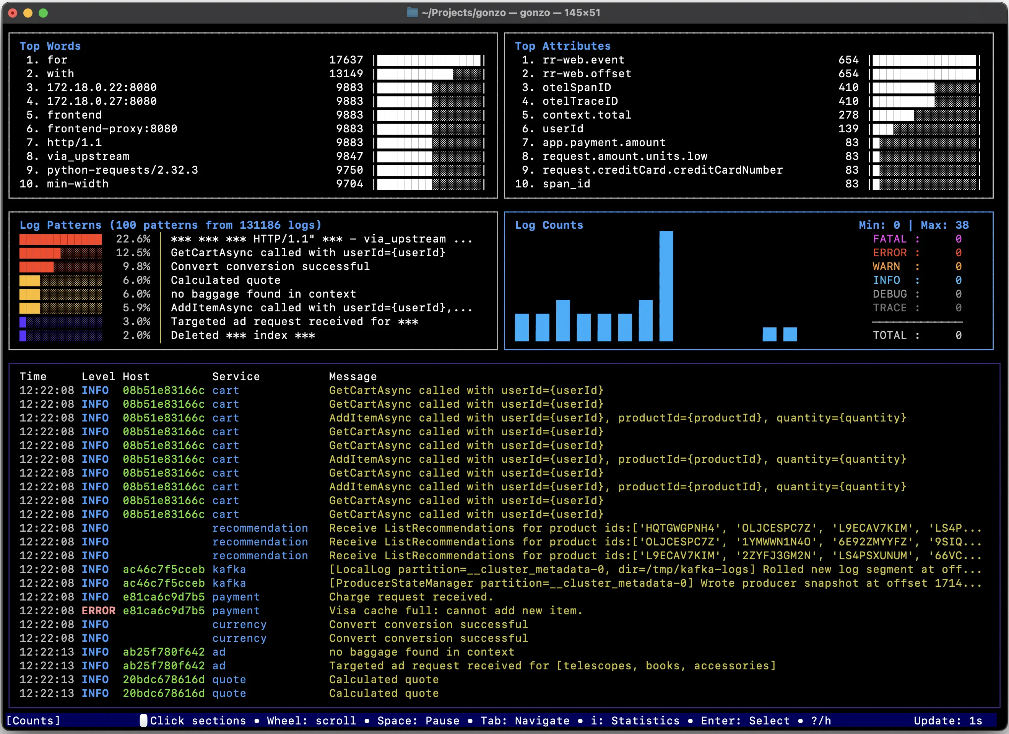The width and height of the screenshot is (1009, 734).
Task: Click the mouse icon in status bar
Action: [143, 720]
